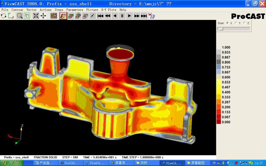Image resolution: width=266 pixels, height=166 pixels.
Task: Click the green zoom-box icon
Action: tap(27, 16)
